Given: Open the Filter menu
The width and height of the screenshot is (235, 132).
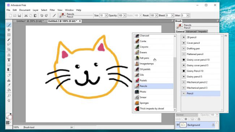Looking at the screenshot, I should [52, 10].
